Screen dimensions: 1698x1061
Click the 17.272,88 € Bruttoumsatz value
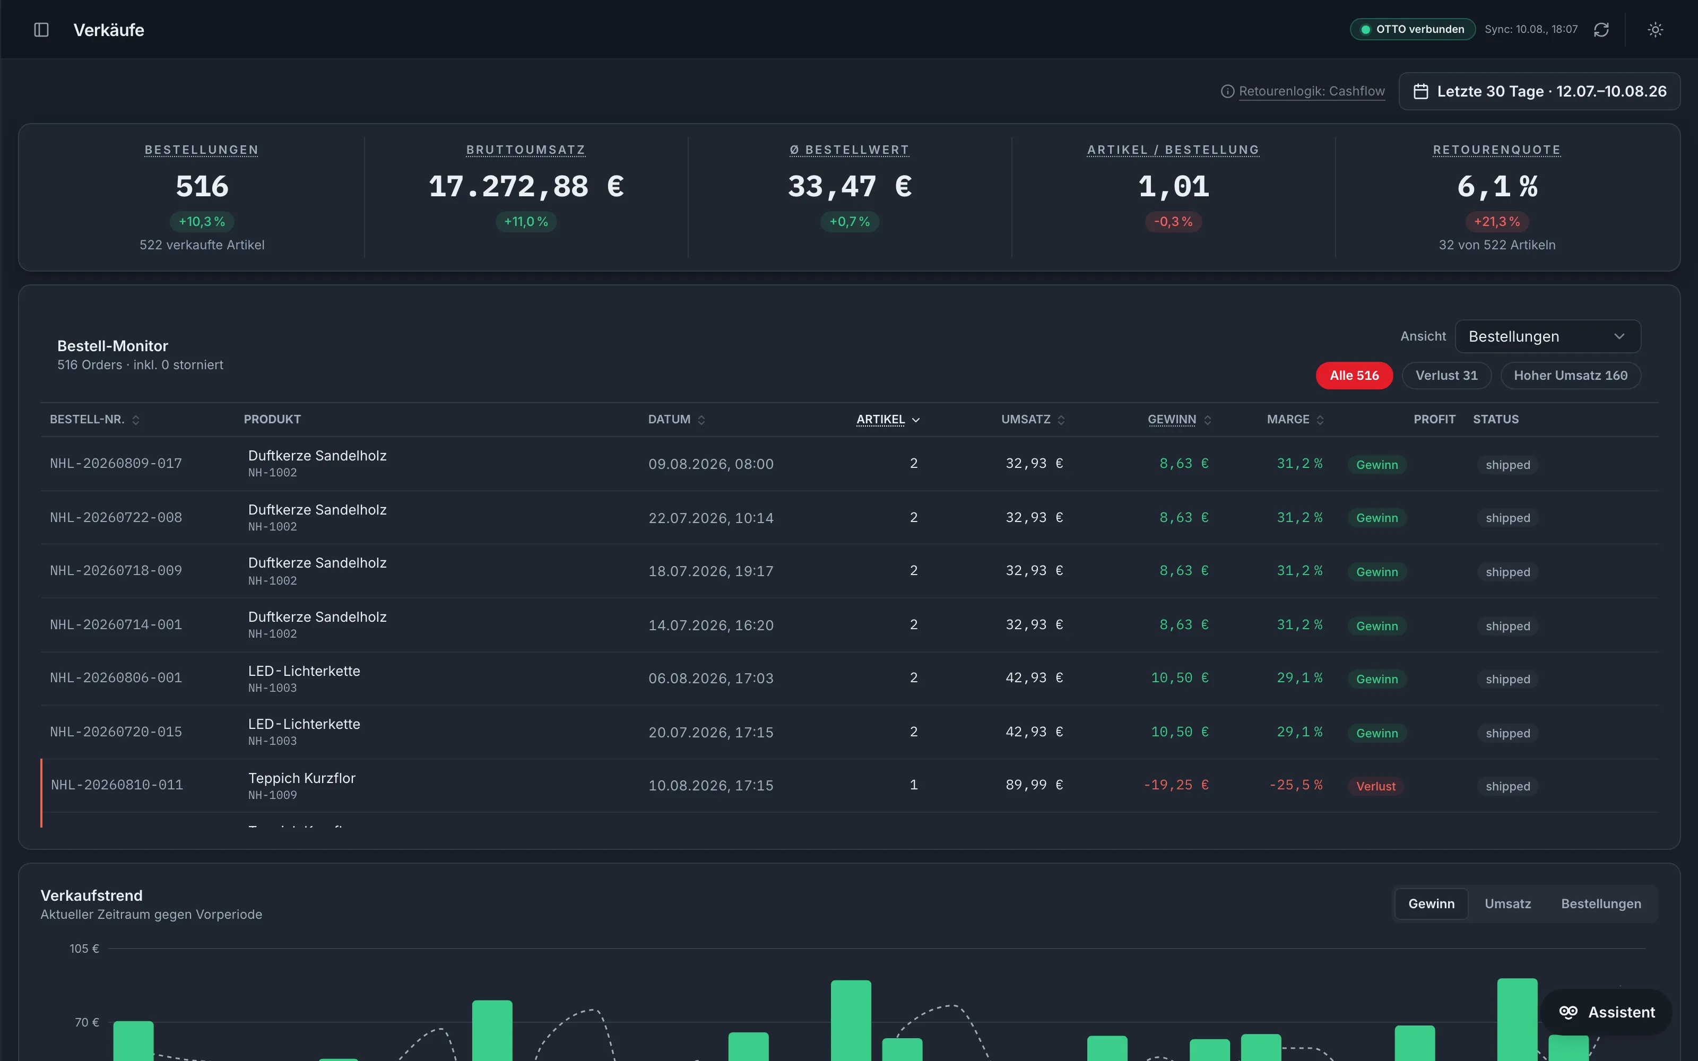pos(525,187)
